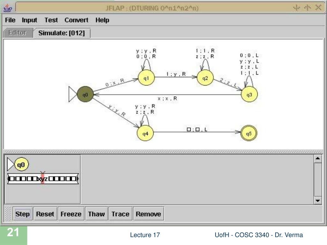Click the Step button
This screenshot has height=245, width=327.
23,214
